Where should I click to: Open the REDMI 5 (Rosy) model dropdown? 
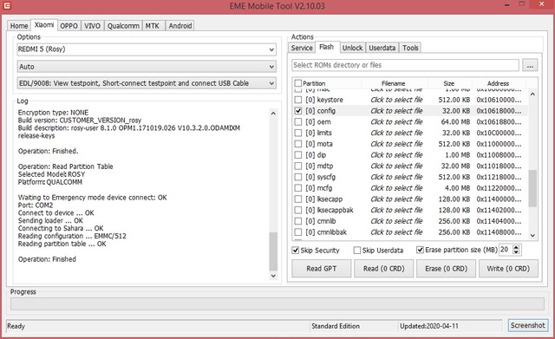pyautogui.click(x=147, y=49)
